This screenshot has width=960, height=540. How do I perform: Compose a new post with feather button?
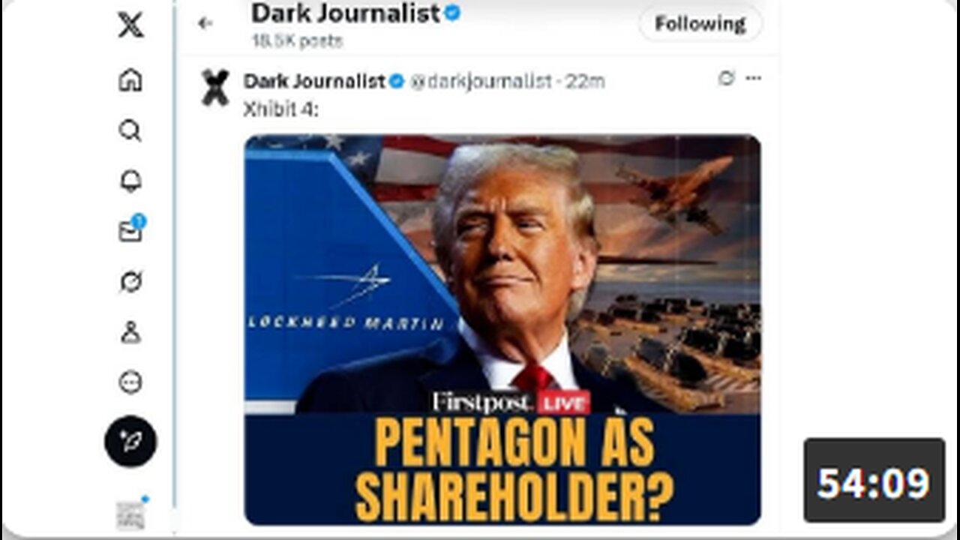(130, 441)
